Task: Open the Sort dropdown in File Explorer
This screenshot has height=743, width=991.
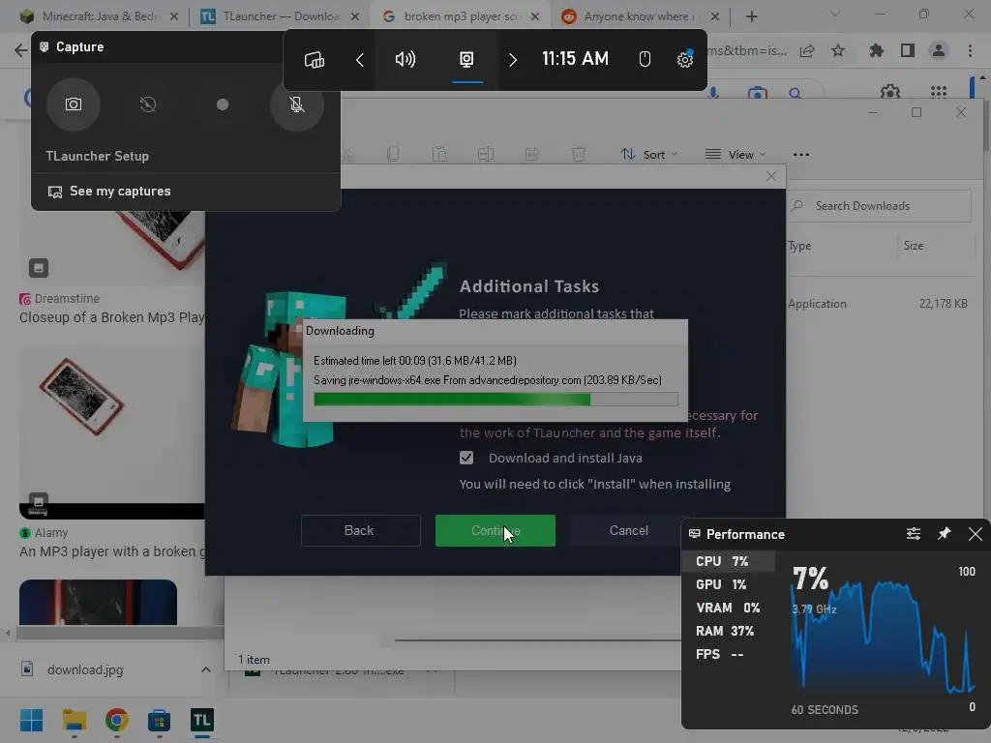Action: tap(648, 154)
